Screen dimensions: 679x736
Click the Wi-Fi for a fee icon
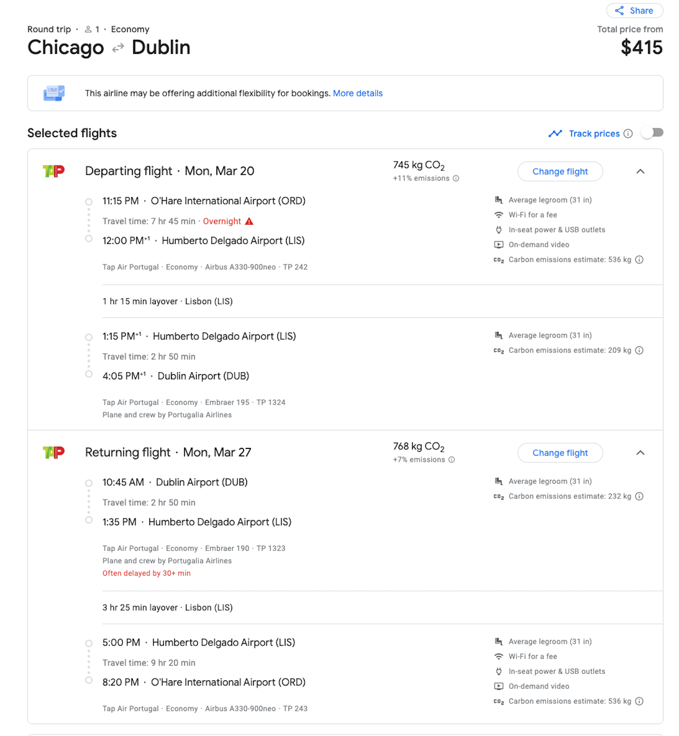[498, 215]
